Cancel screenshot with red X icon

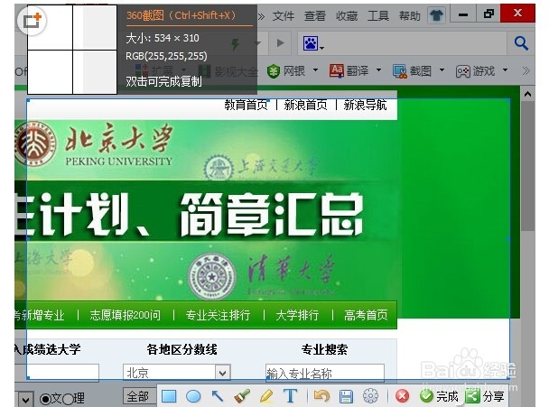(402, 396)
